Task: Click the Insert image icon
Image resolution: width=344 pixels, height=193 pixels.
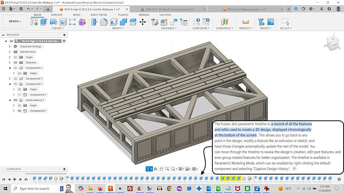Action: (x=270, y=22)
